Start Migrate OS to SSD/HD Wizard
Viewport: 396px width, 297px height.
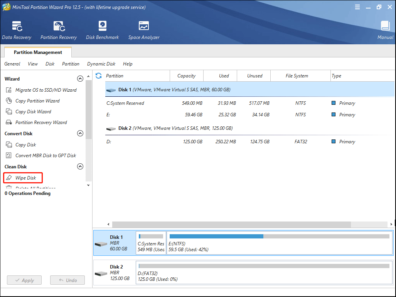[x=46, y=90]
